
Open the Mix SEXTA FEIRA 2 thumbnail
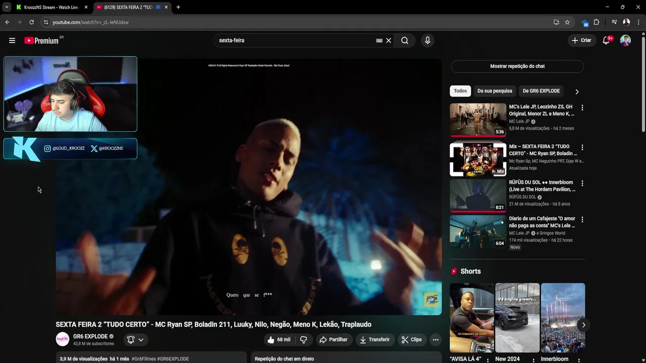pyautogui.click(x=478, y=159)
